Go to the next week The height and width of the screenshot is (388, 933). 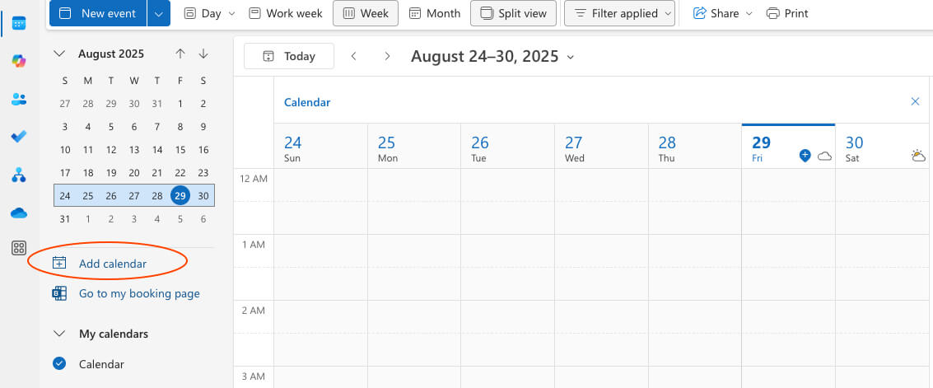[x=387, y=57]
